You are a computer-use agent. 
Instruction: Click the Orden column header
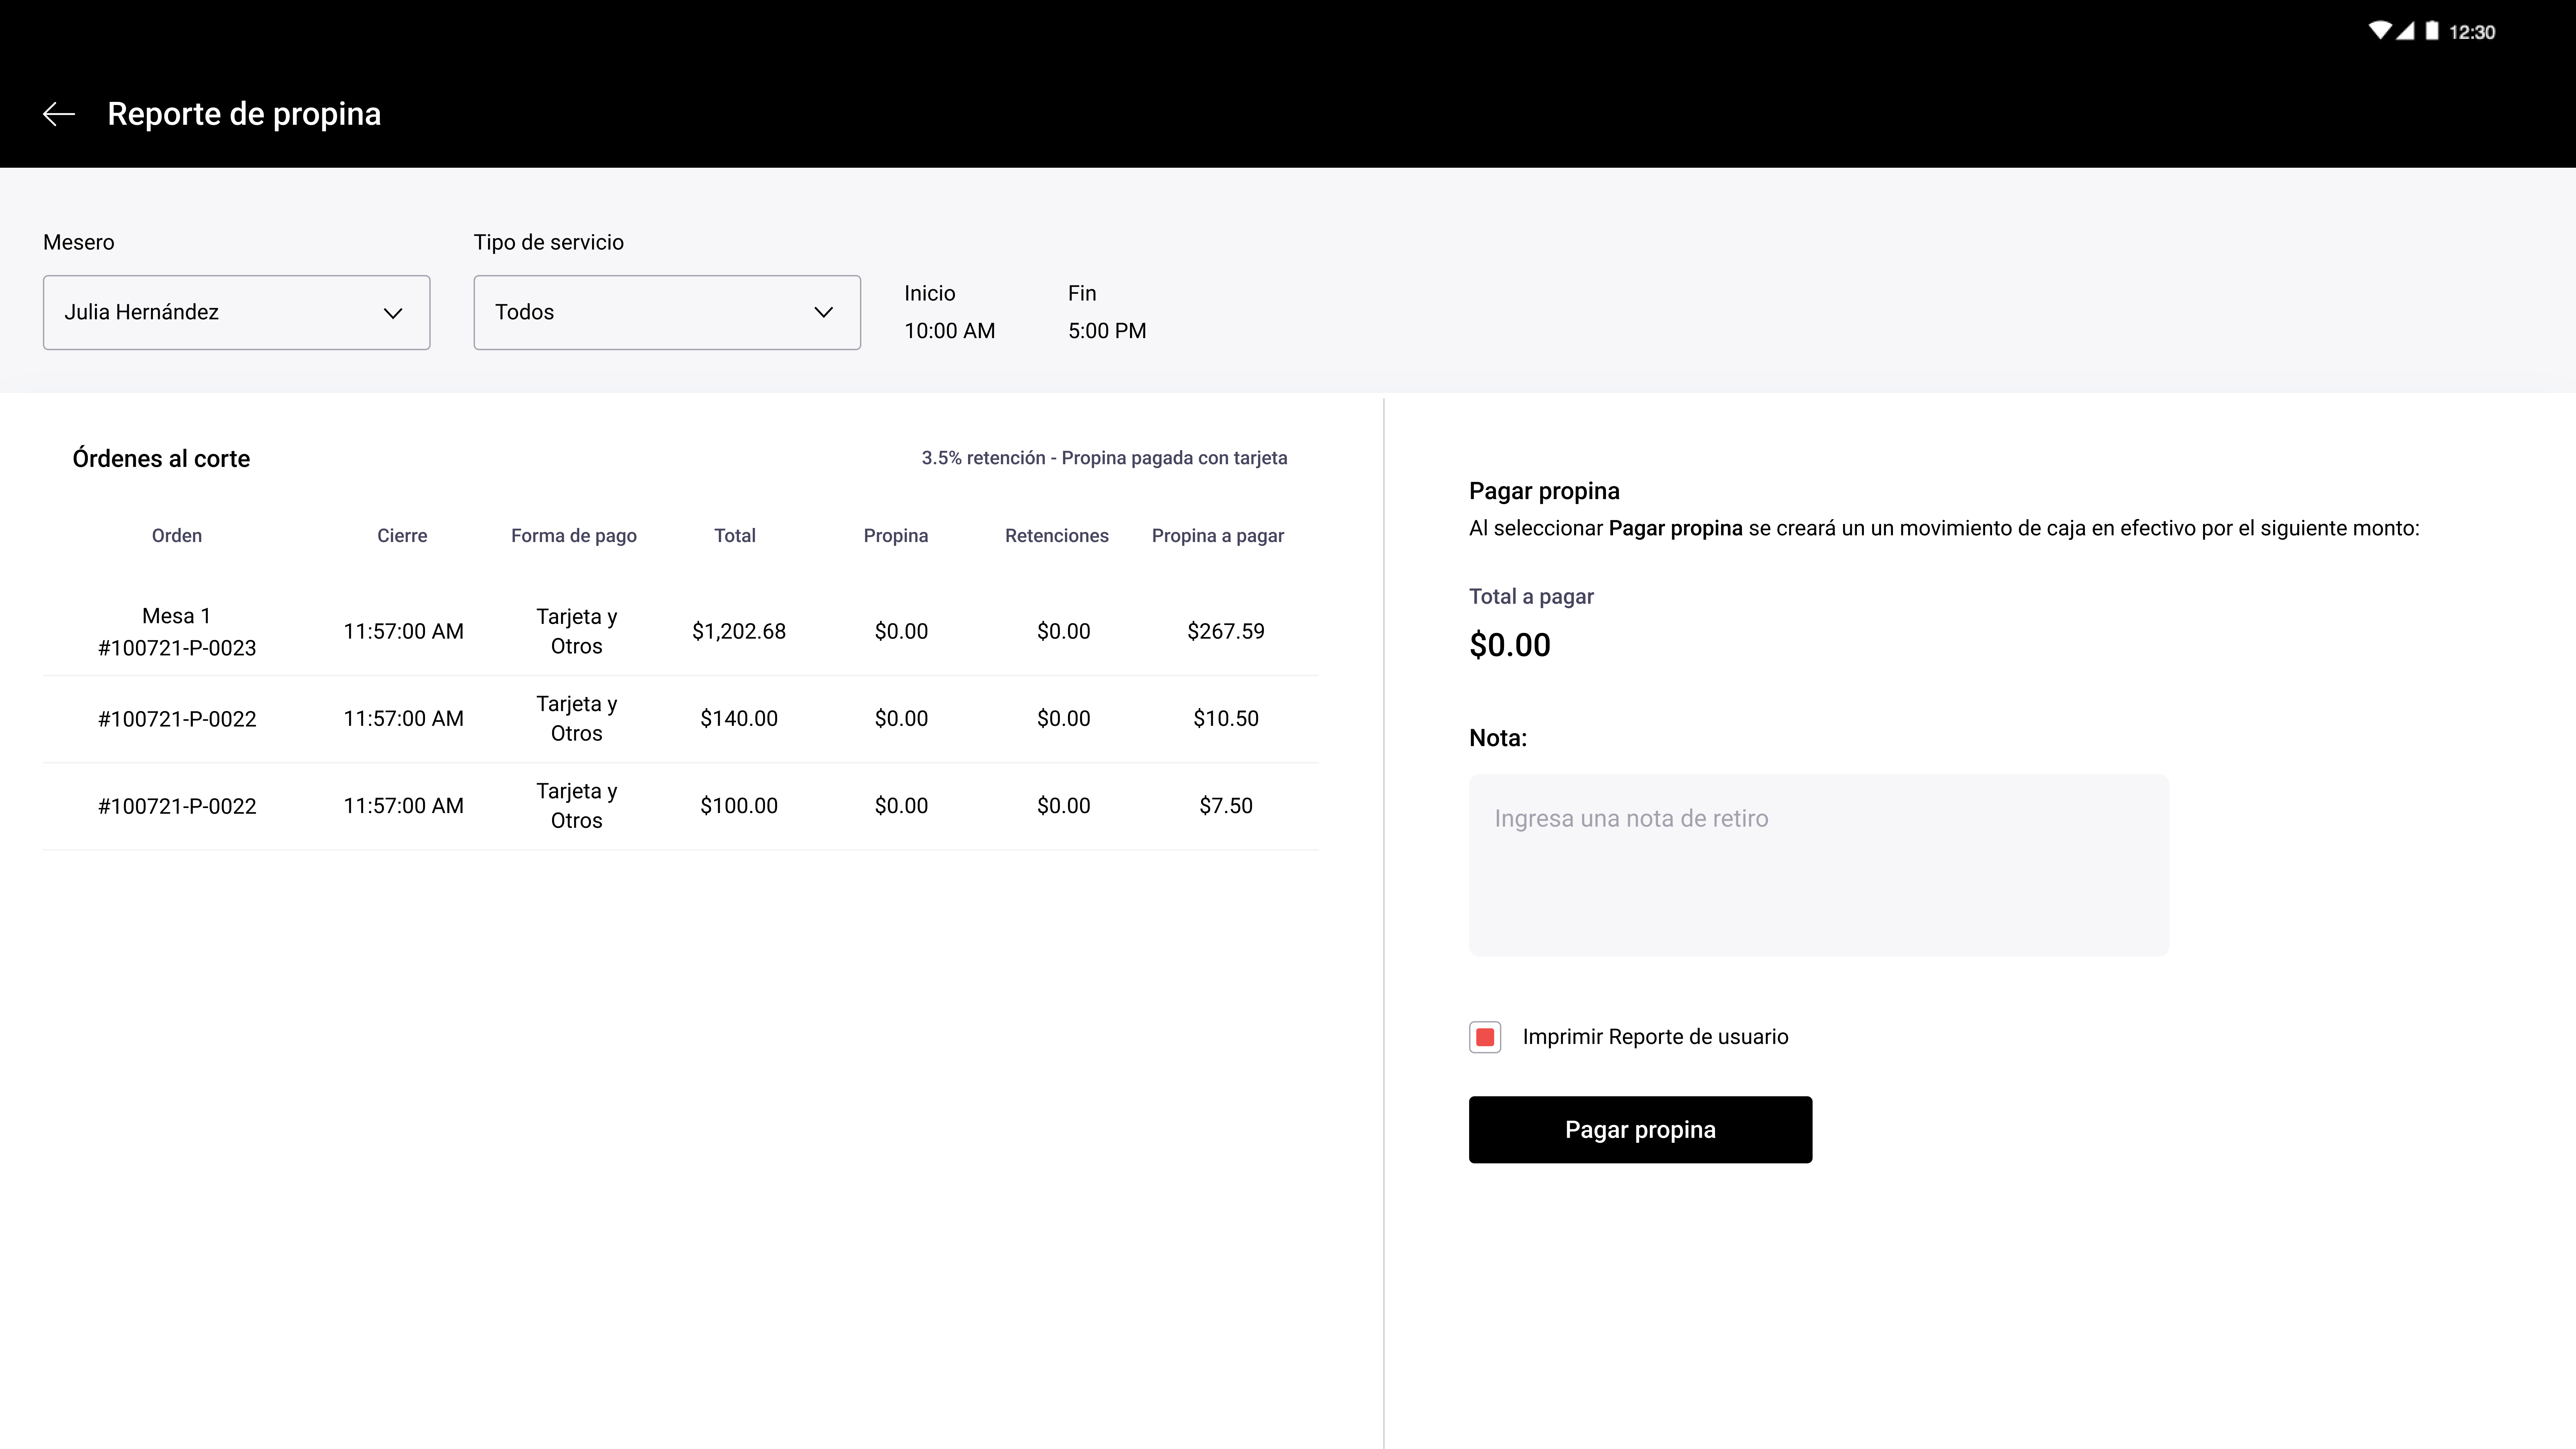177,536
